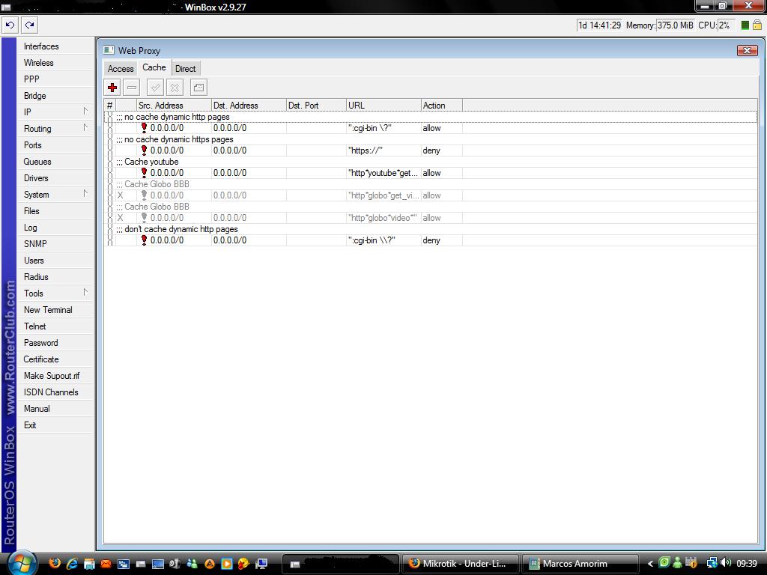Show hidden tray icons arrow
The width and height of the screenshot is (767, 575).
click(x=650, y=564)
